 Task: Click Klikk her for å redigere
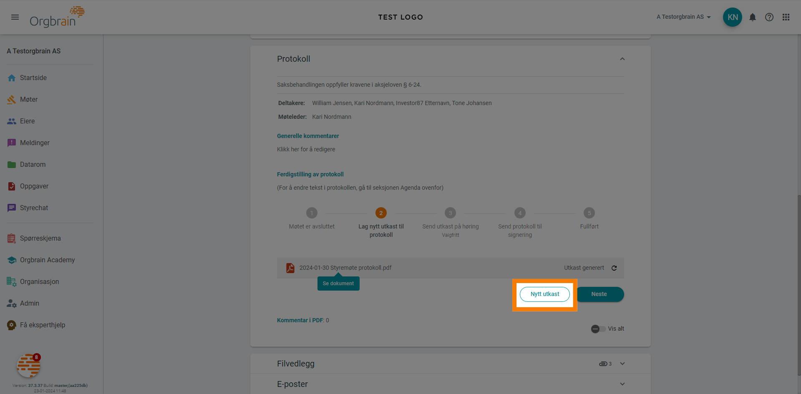tap(306, 150)
